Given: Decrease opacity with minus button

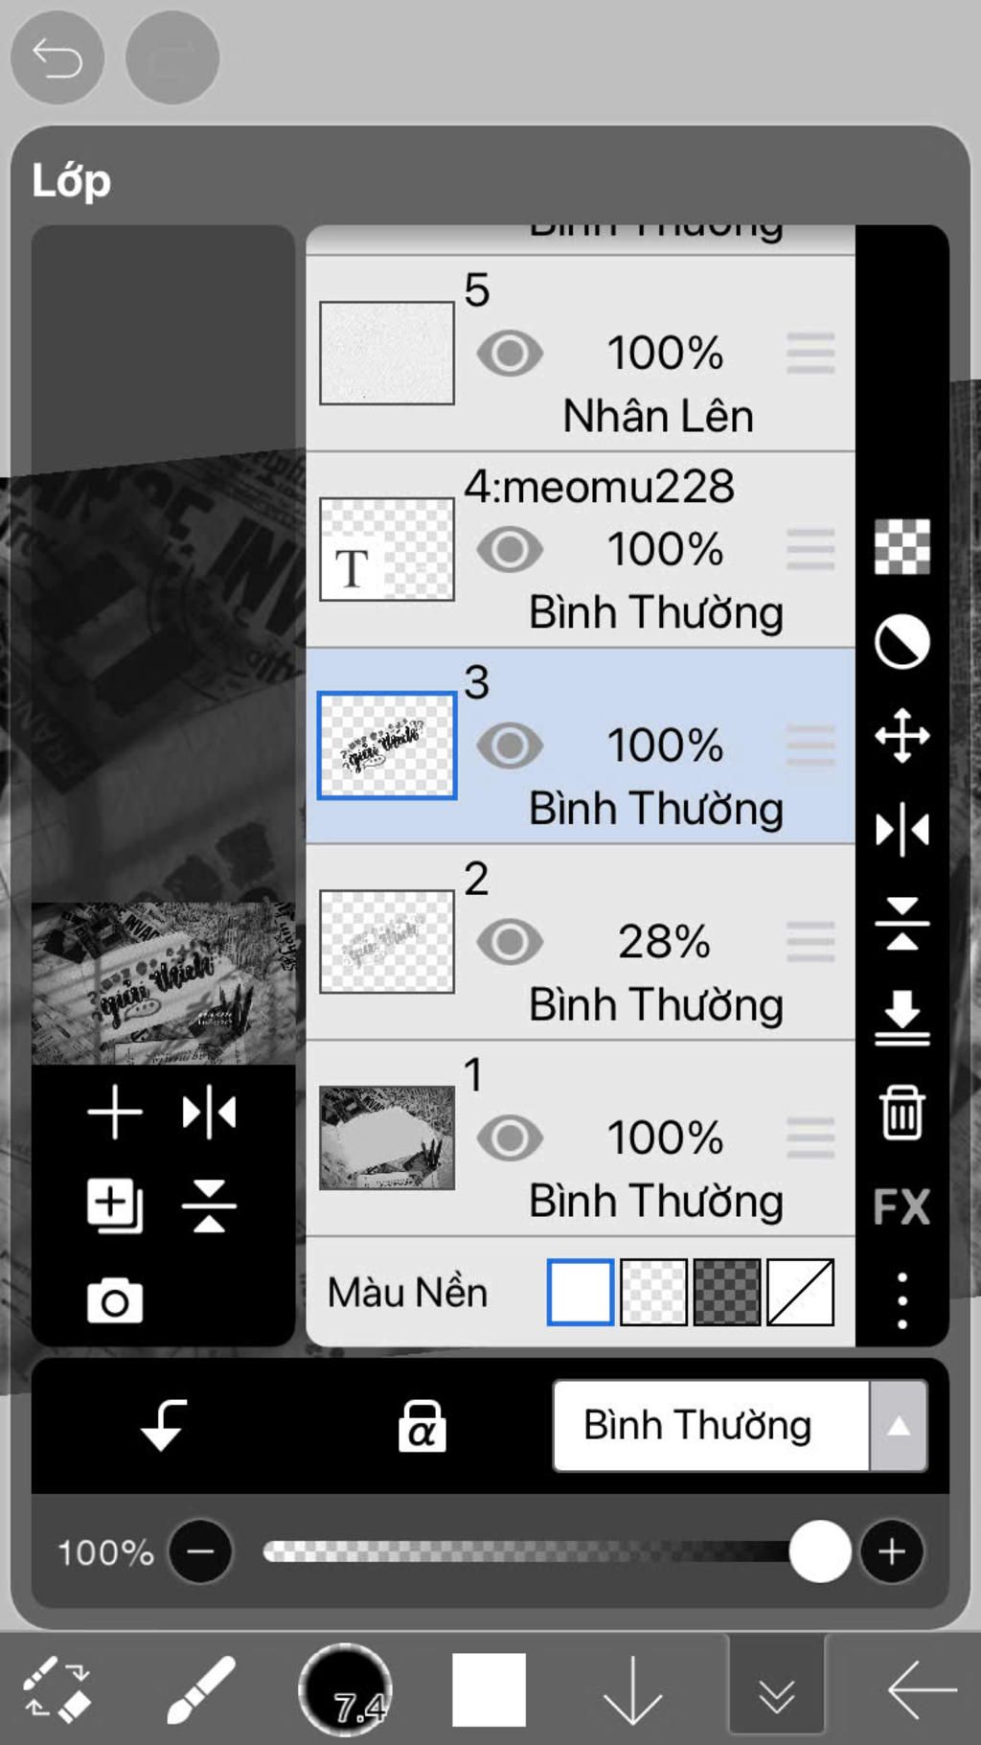Looking at the screenshot, I should (201, 1551).
